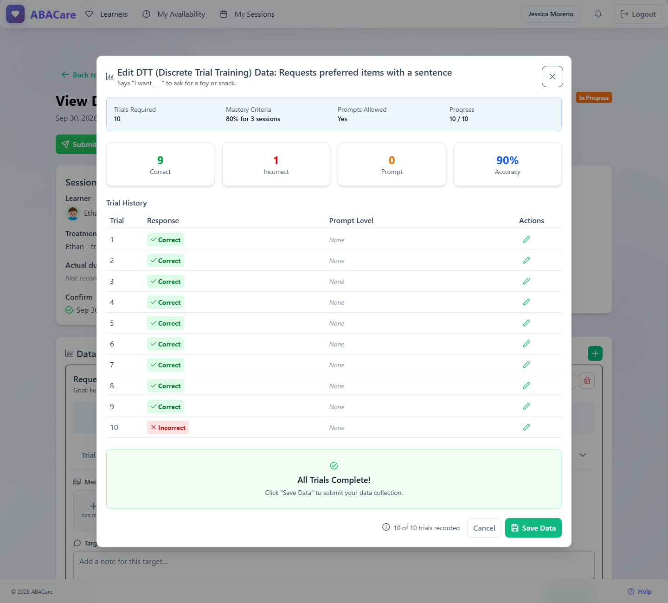Go to My Availability page
Screen dimensions: 668x603
(174, 14)
